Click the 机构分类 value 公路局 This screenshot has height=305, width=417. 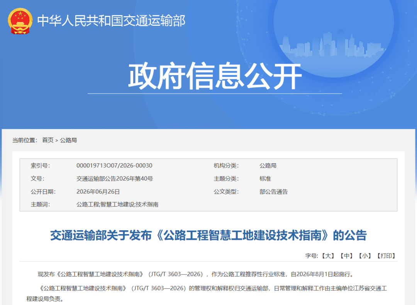(x=268, y=166)
